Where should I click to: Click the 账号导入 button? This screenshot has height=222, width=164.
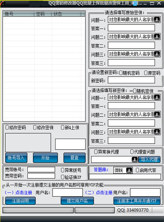16,158
